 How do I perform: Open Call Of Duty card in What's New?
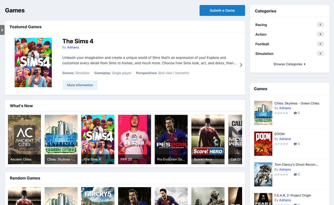pos(235,140)
